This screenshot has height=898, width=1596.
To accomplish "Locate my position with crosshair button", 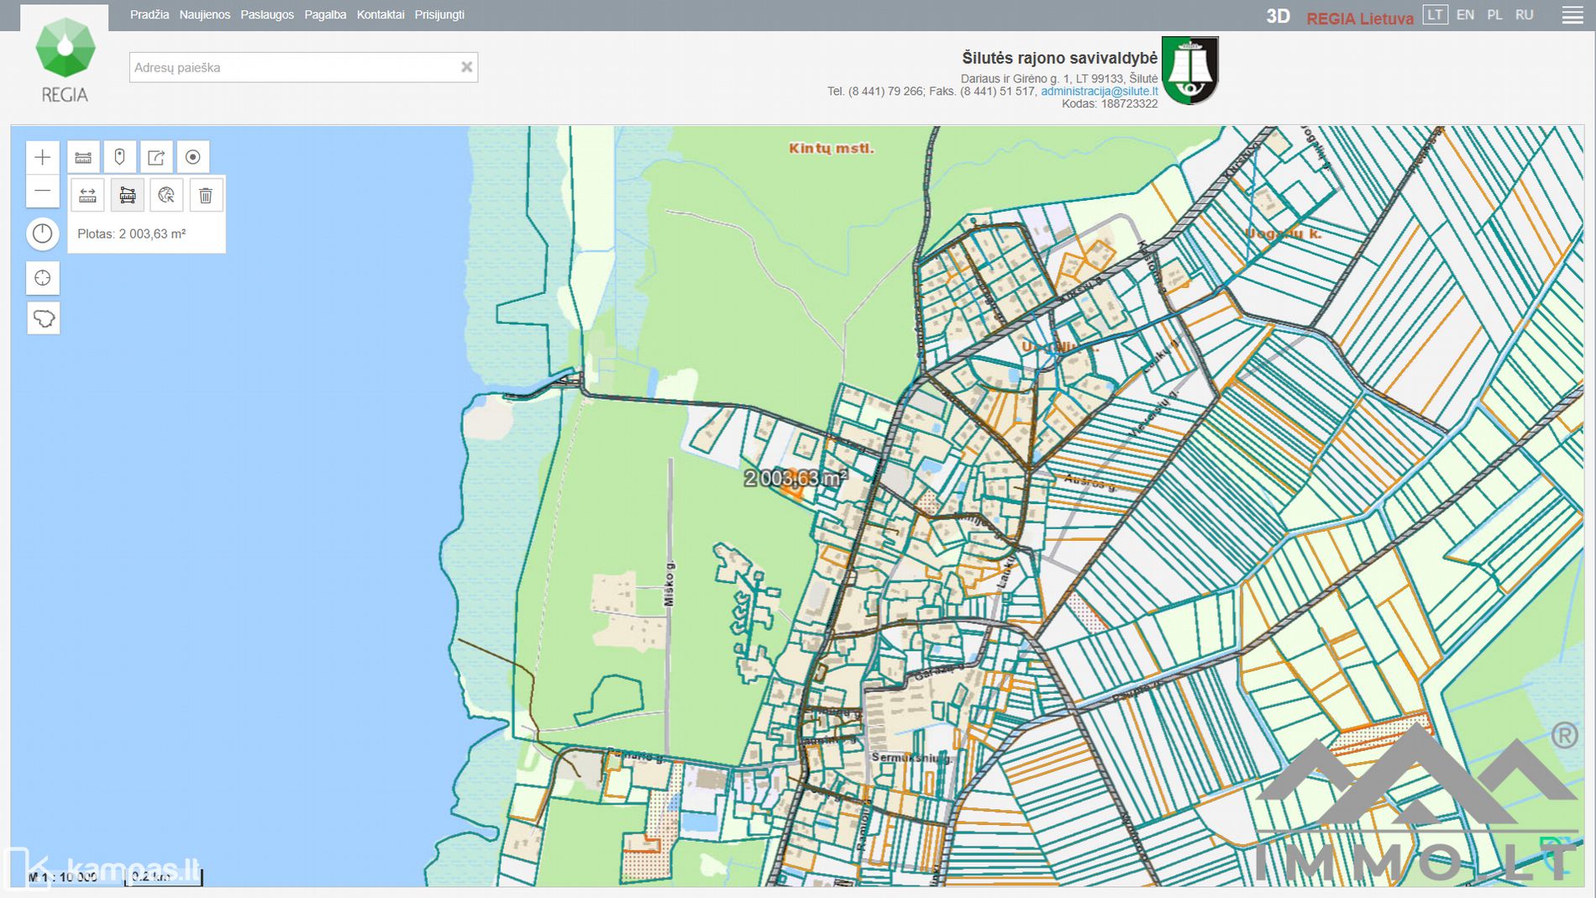I will coord(43,278).
